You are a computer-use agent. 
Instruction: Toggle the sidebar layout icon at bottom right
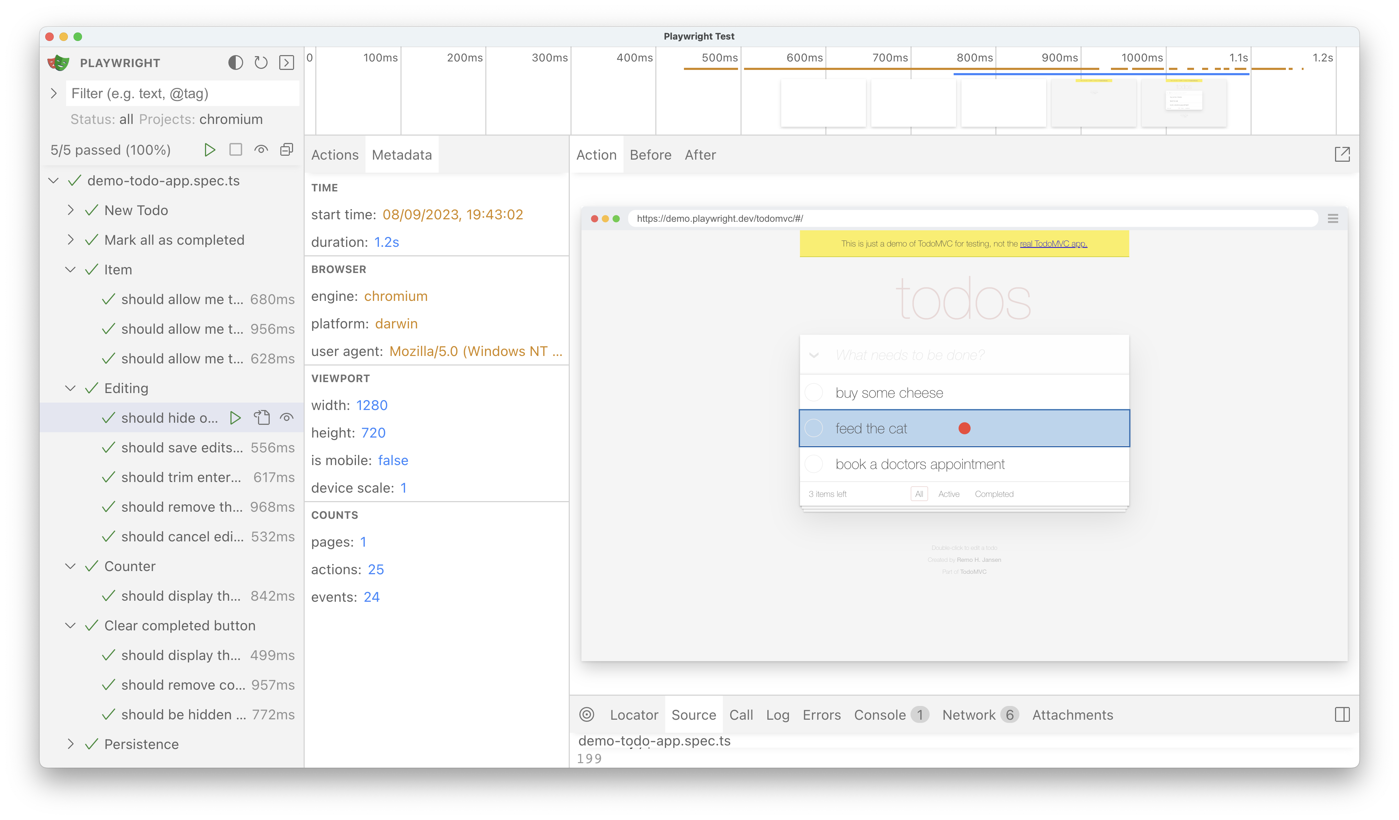1342,715
